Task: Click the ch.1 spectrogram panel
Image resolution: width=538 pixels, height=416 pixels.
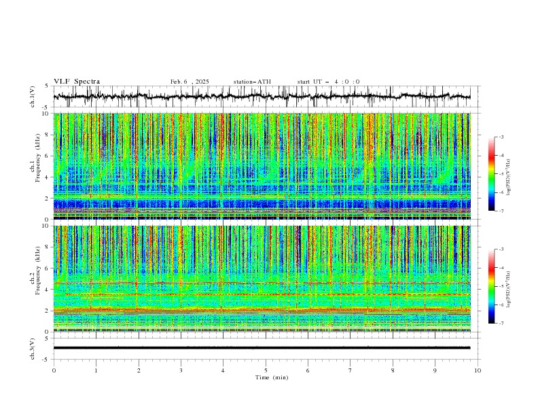Action: [x=262, y=166]
